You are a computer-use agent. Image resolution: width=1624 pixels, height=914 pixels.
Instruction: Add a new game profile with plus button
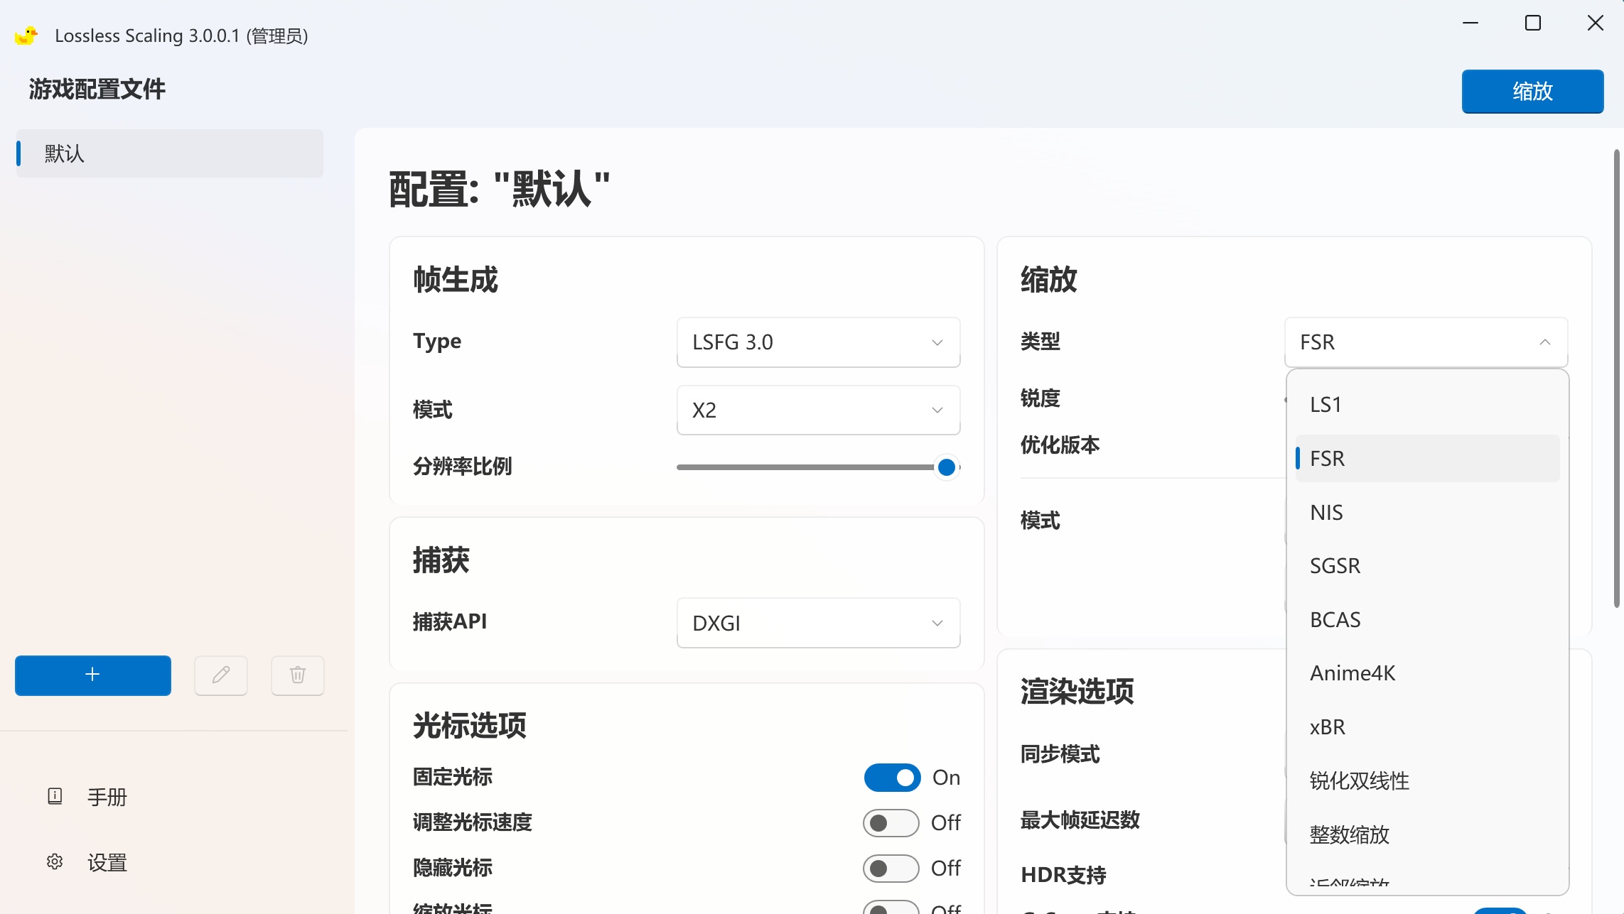[x=93, y=675]
